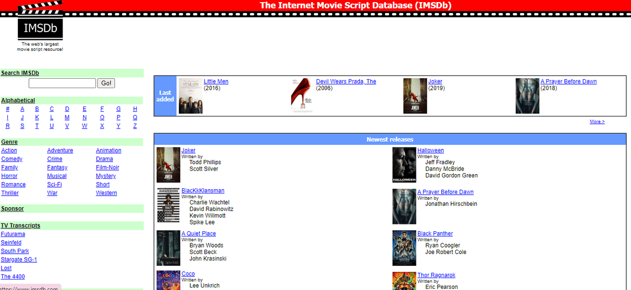Click the Go! search button

(x=106, y=83)
